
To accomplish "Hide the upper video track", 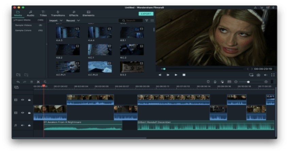I will coord(22,100).
